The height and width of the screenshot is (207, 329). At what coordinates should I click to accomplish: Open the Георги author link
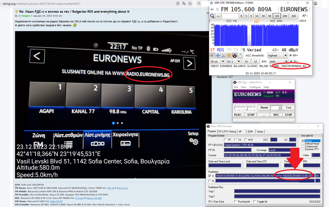point(25,16)
